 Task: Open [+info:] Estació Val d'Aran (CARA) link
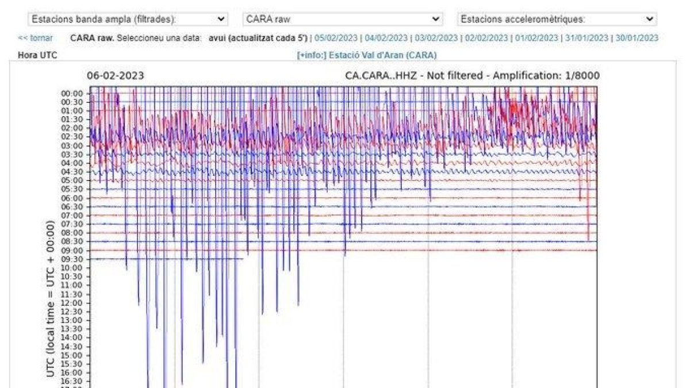click(x=366, y=55)
